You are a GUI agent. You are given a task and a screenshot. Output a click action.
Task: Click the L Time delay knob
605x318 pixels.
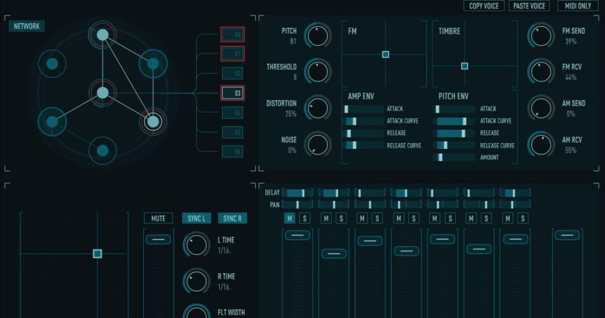pyautogui.click(x=197, y=245)
